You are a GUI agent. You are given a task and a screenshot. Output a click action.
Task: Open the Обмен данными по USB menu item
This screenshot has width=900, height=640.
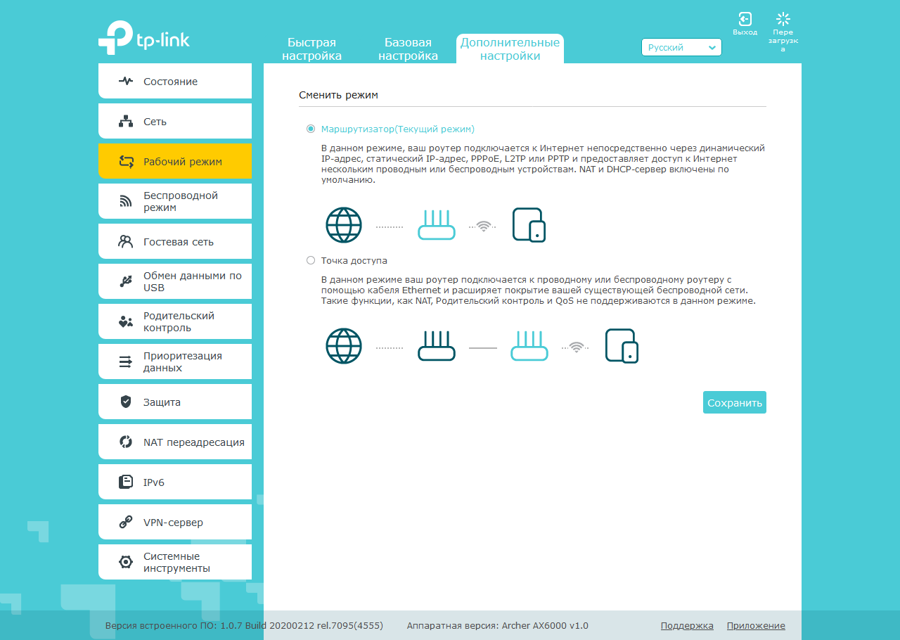175,281
